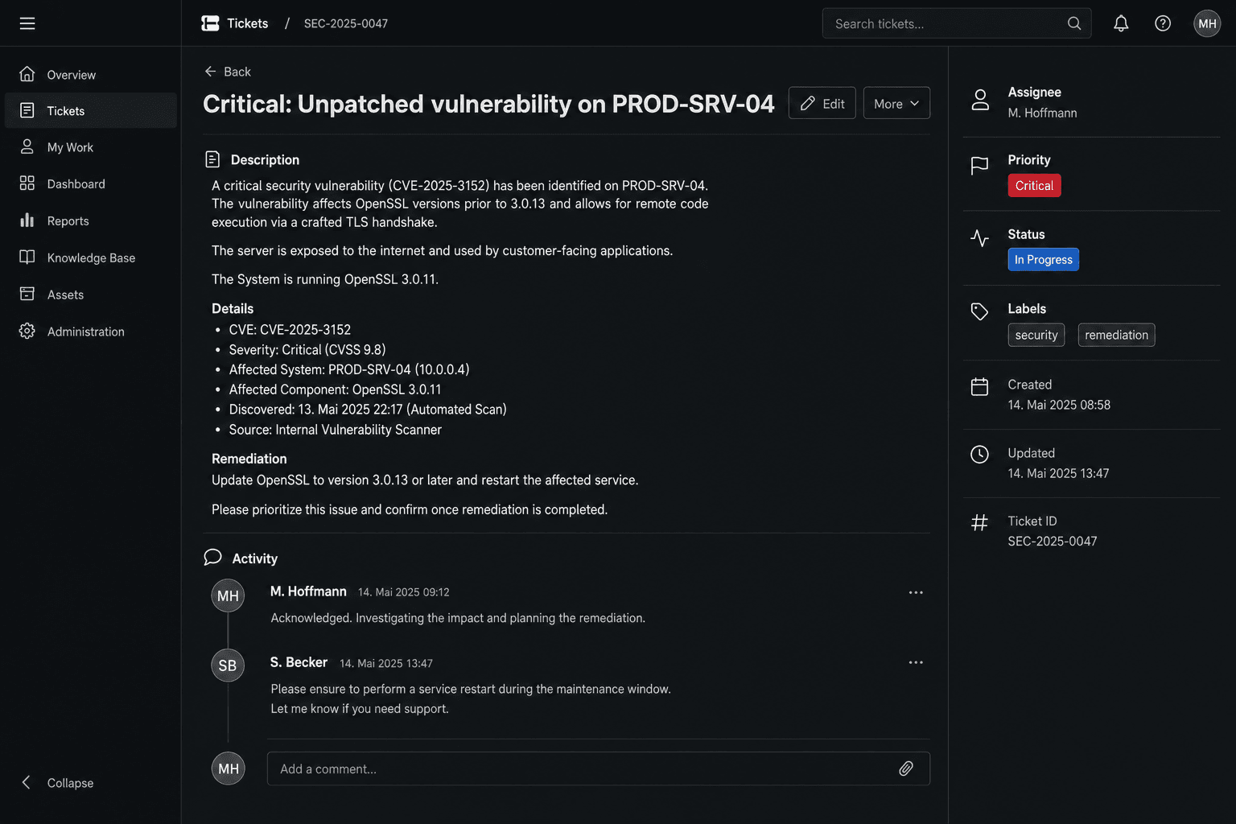Click the Labels tag icon
Screen dimensions: 1236x824
coord(979,311)
